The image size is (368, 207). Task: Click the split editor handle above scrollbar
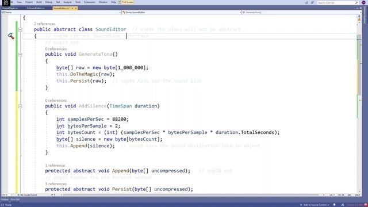(359, 16)
